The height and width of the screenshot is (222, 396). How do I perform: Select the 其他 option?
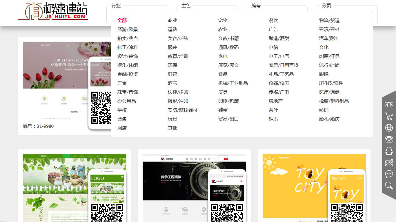(172, 128)
